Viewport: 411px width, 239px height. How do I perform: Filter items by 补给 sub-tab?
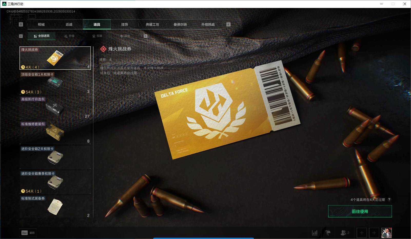click(x=70, y=36)
